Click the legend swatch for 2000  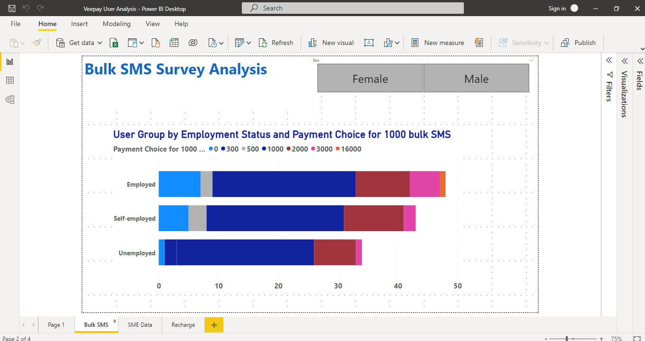[287, 149]
